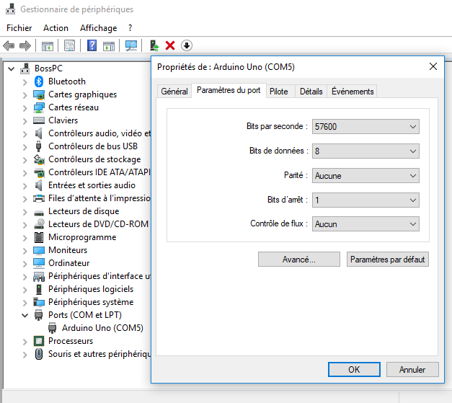Click the Properties toolbar icon
Viewport: 452px width, 403px height.
69,45
